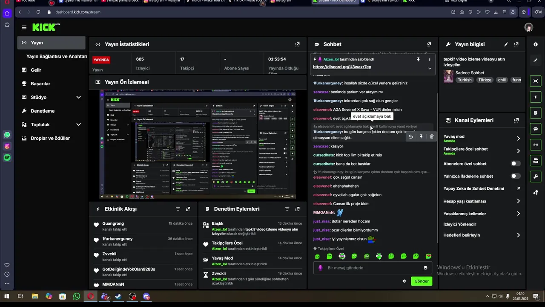The height and width of the screenshot is (307, 545).
Task: Open WhatsApp from Opera sidebar
Action: tap(7, 135)
